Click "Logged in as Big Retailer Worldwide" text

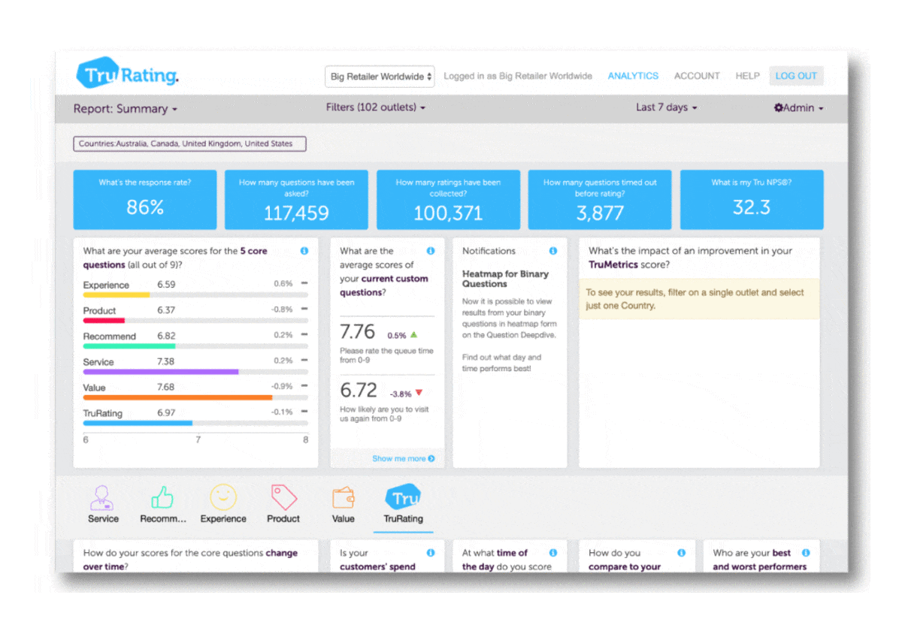pos(518,76)
